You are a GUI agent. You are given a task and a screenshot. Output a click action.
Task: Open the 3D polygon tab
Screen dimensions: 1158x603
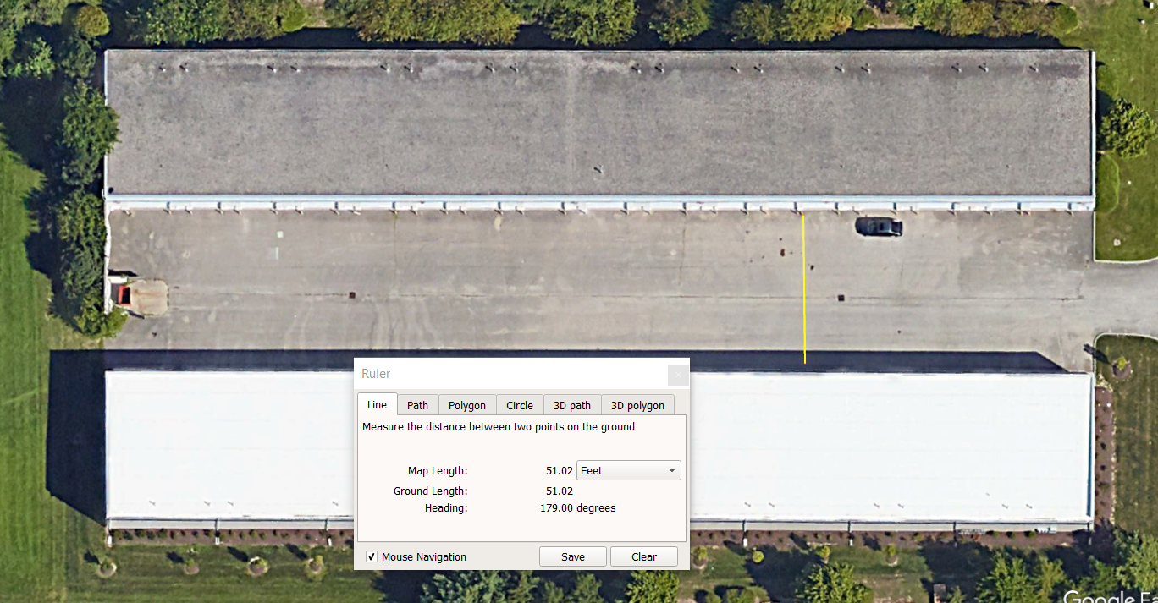[x=637, y=405]
